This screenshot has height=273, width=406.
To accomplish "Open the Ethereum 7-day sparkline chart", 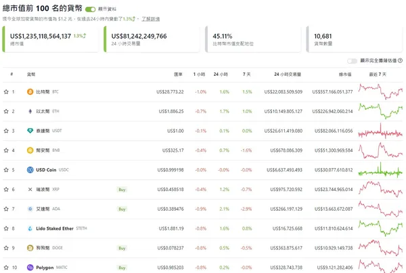I will [380, 111].
